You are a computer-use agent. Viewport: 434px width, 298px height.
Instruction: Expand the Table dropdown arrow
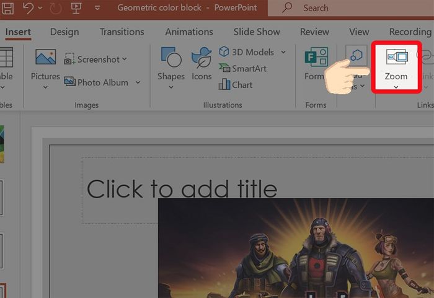coord(2,87)
